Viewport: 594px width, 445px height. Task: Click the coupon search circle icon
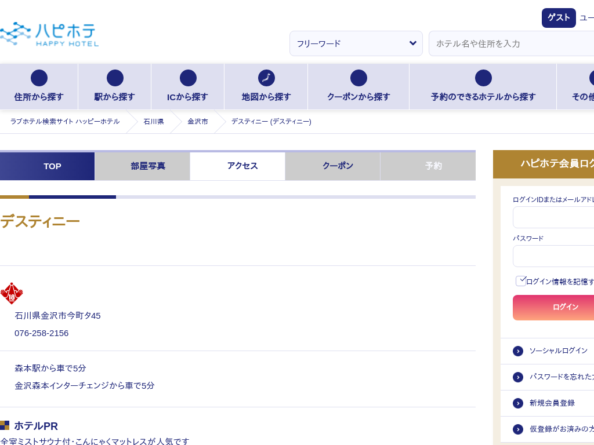click(x=358, y=78)
